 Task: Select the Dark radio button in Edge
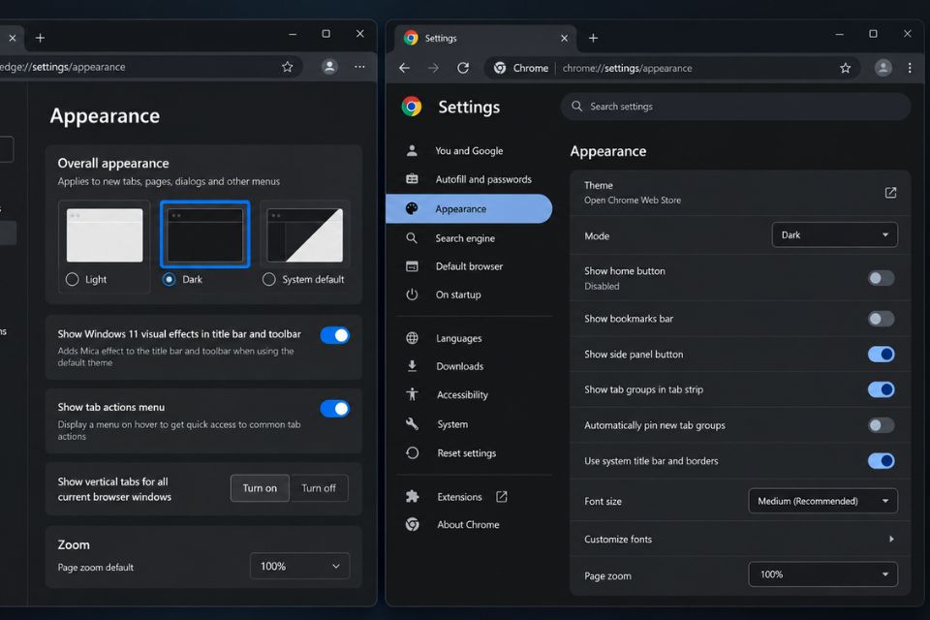169,279
